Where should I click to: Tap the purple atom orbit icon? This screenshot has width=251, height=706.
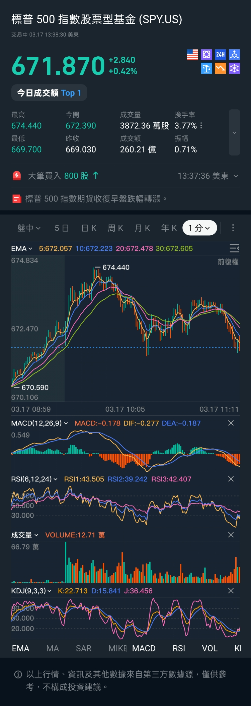point(206,55)
